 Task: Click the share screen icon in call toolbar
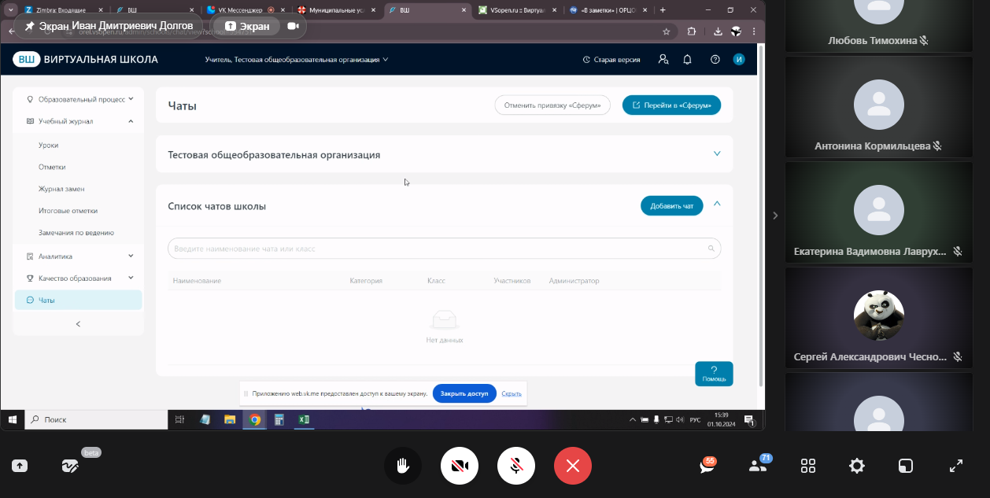(x=20, y=466)
